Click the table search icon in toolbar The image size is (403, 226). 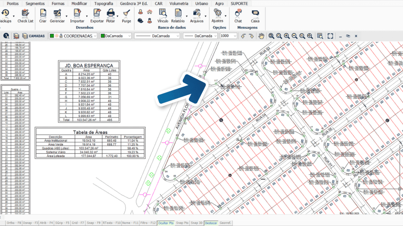point(320,36)
